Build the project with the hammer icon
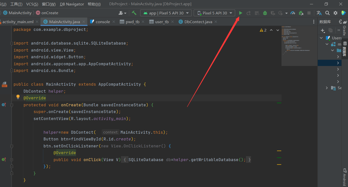 [x=134, y=13]
